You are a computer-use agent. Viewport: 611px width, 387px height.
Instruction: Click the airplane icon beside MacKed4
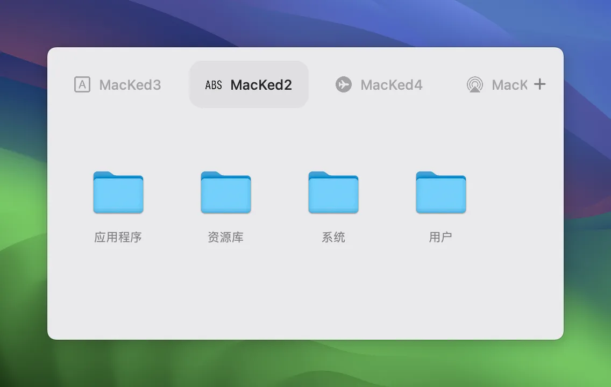point(344,84)
